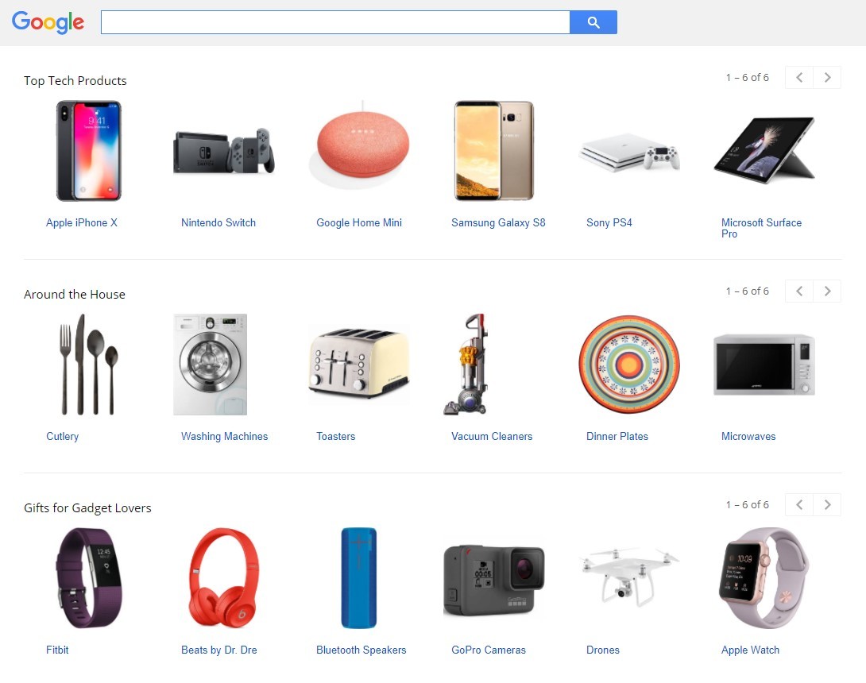
Task: Select the Apple Watch product image
Action: tap(764, 578)
